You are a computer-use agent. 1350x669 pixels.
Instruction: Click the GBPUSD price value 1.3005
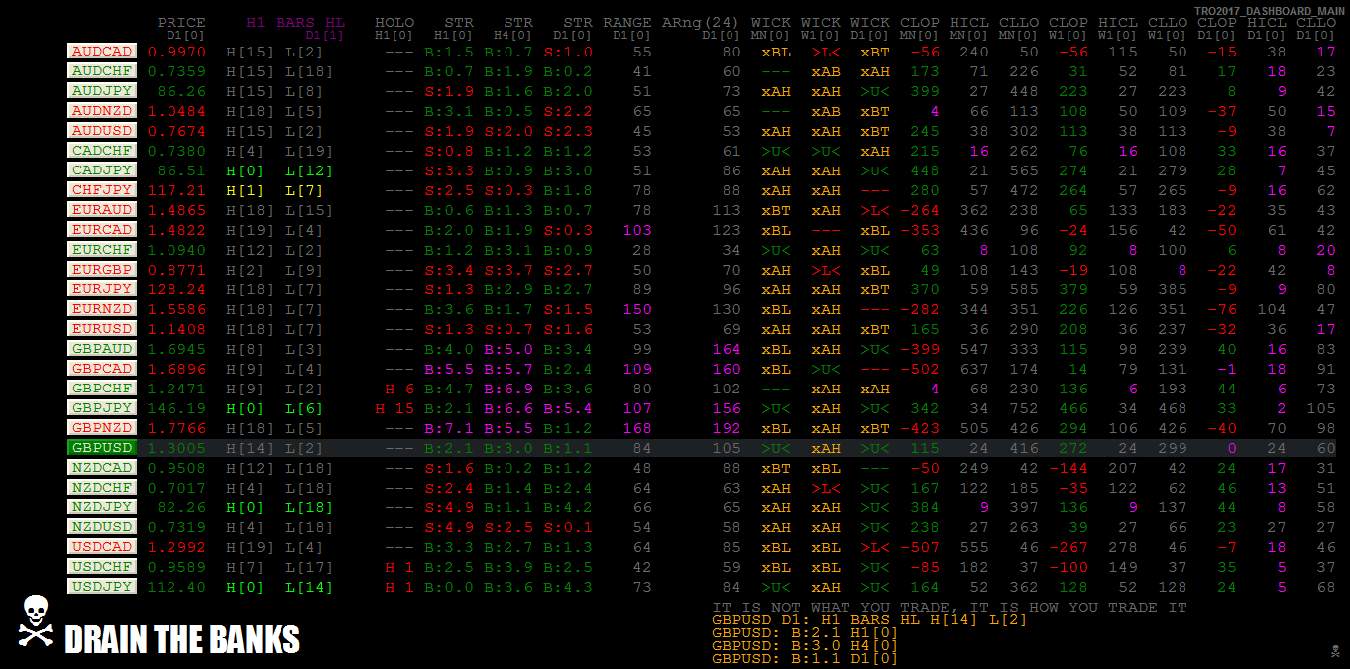click(176, 448)
